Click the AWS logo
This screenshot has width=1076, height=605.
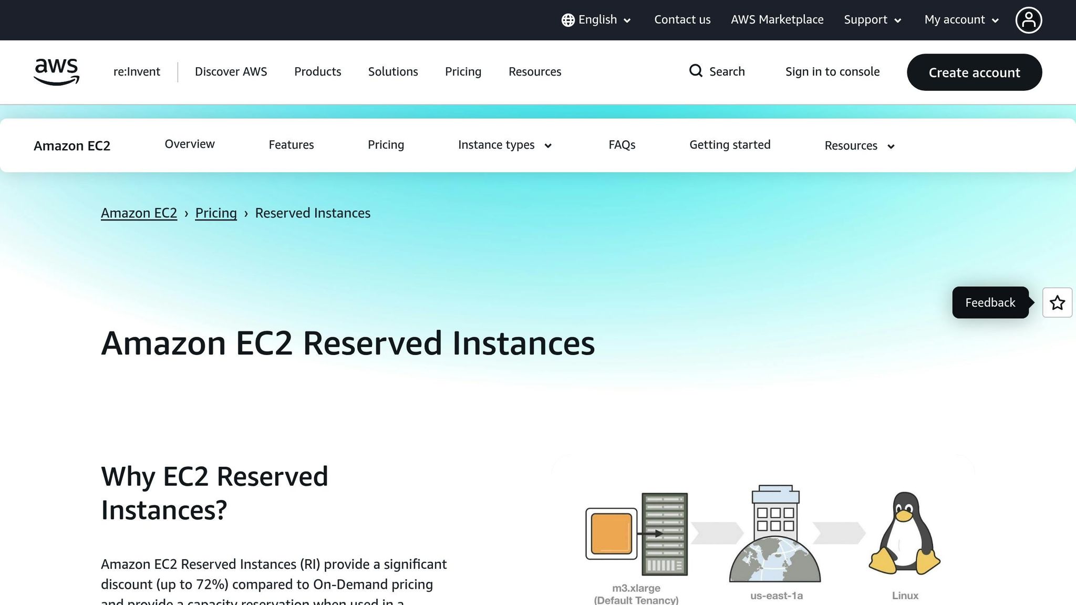(56, 72)
